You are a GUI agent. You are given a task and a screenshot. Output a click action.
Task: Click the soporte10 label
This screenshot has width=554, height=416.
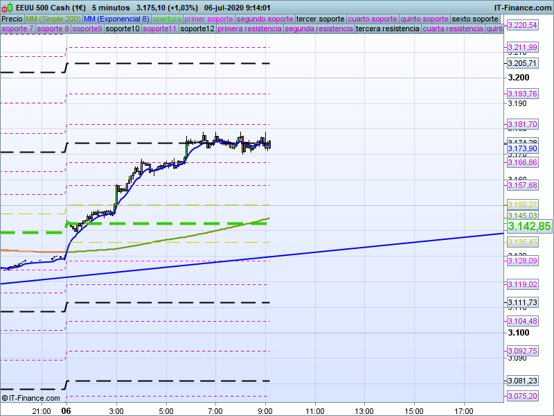123,28
